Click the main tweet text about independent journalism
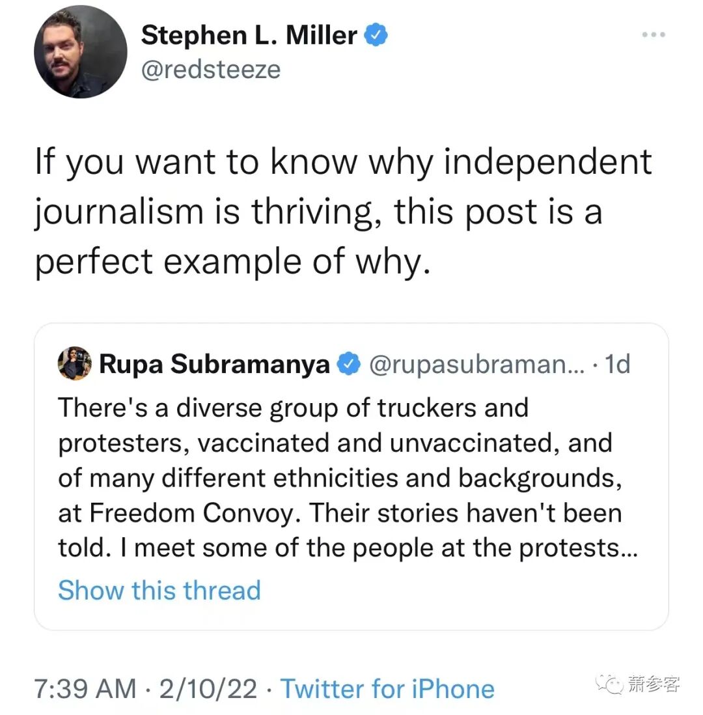This screenshot has height=715, width=703. point(343,212)
